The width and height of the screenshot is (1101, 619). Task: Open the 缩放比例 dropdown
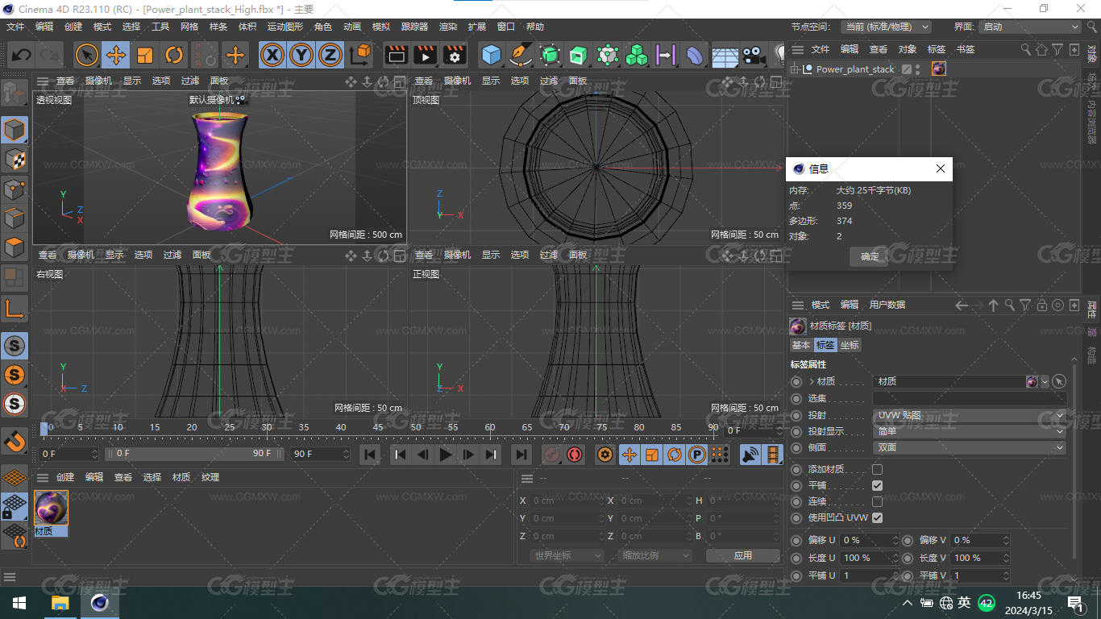point(656,555)
